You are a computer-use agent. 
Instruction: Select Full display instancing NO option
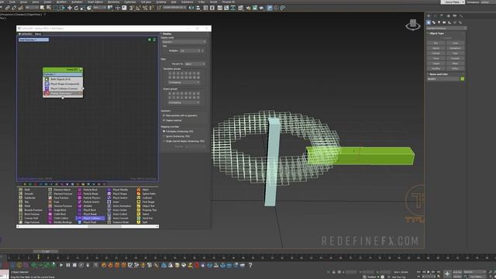click(178, 131)
